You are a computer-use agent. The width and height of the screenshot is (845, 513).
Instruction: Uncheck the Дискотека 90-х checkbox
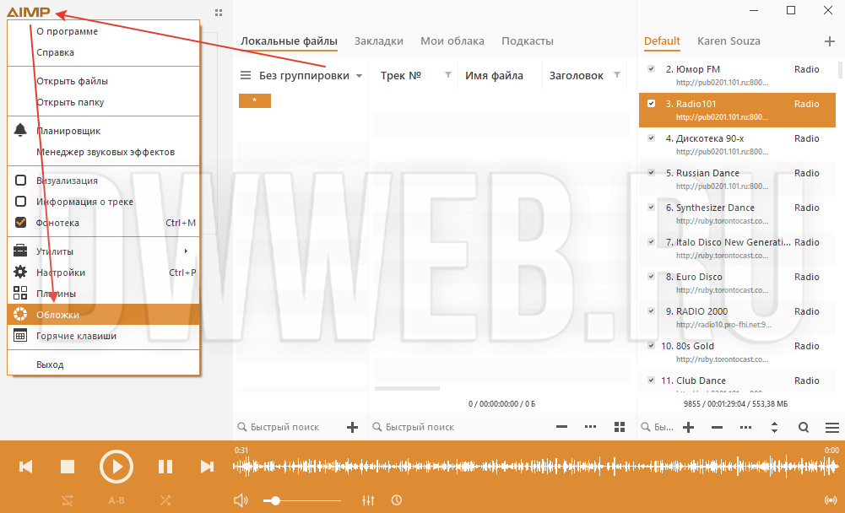point(651,138)
